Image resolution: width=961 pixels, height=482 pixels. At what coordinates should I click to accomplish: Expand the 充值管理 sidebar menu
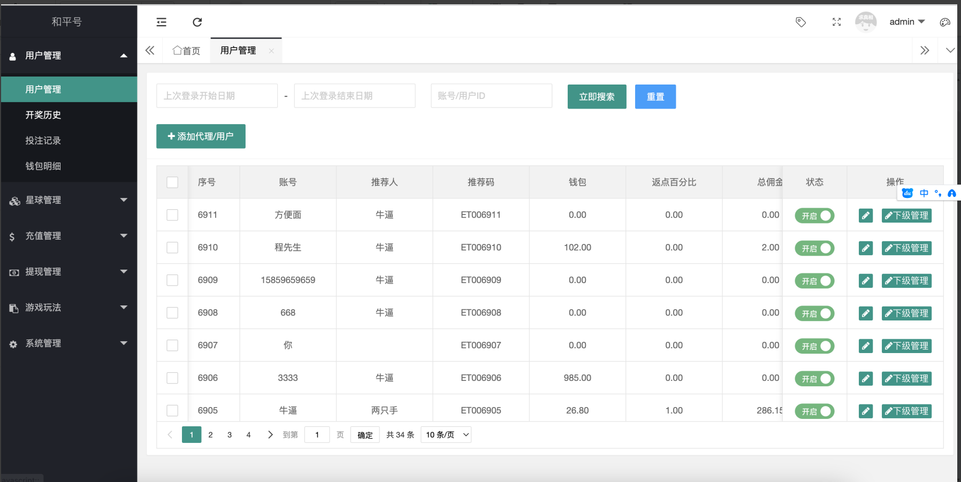tap(124, 236)
